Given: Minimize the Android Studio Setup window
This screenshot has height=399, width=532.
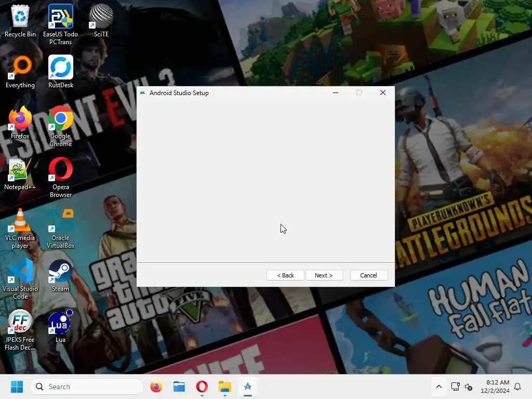Looking at the screenshot, I should 336,92.
